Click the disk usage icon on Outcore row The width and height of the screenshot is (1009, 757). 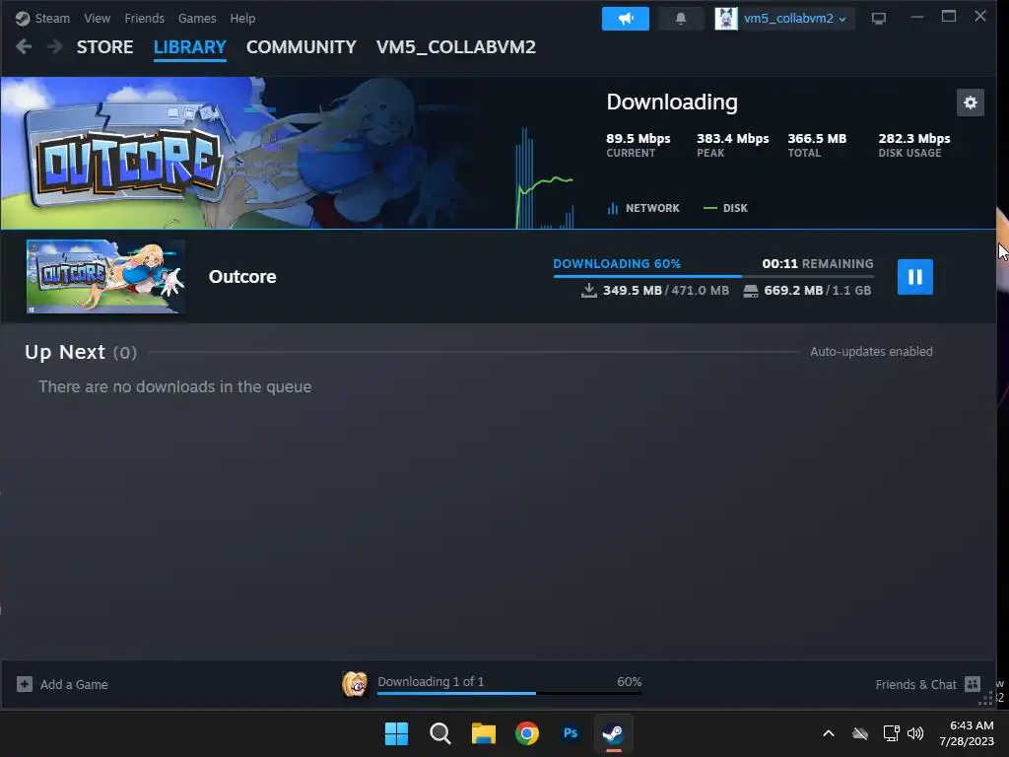(750, 291)
